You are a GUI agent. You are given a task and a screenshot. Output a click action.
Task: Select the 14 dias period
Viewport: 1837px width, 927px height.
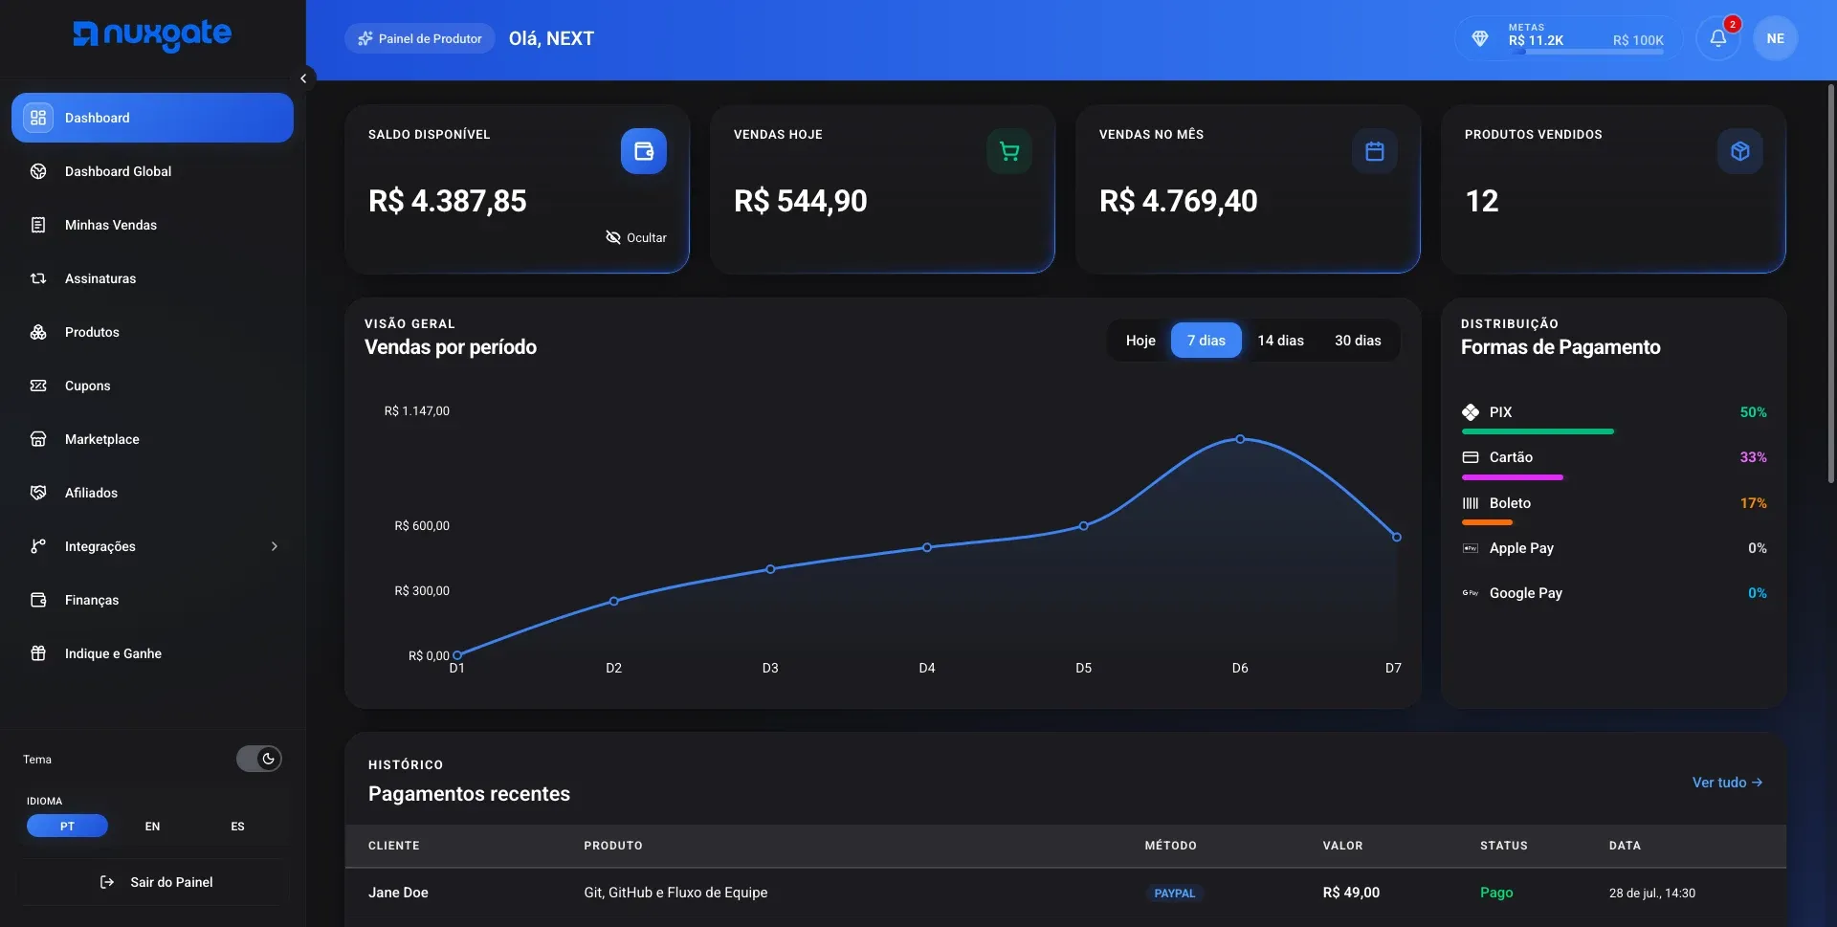click(1280, 341)
